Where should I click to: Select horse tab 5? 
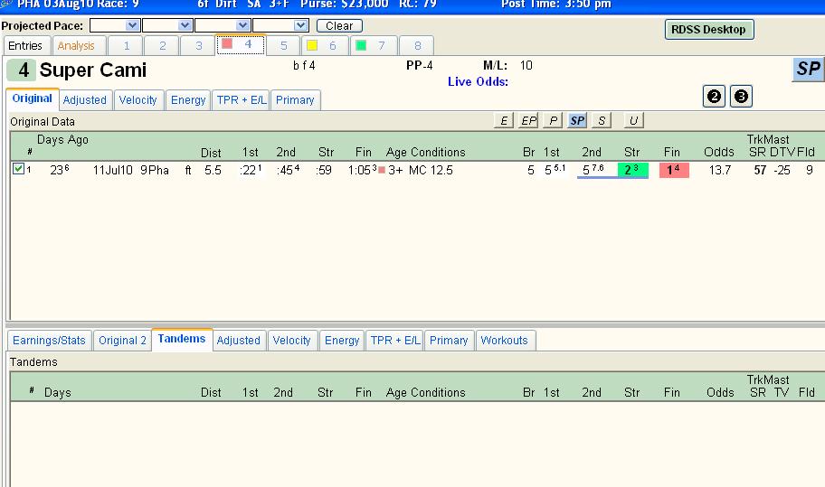[x=284, y=46]
